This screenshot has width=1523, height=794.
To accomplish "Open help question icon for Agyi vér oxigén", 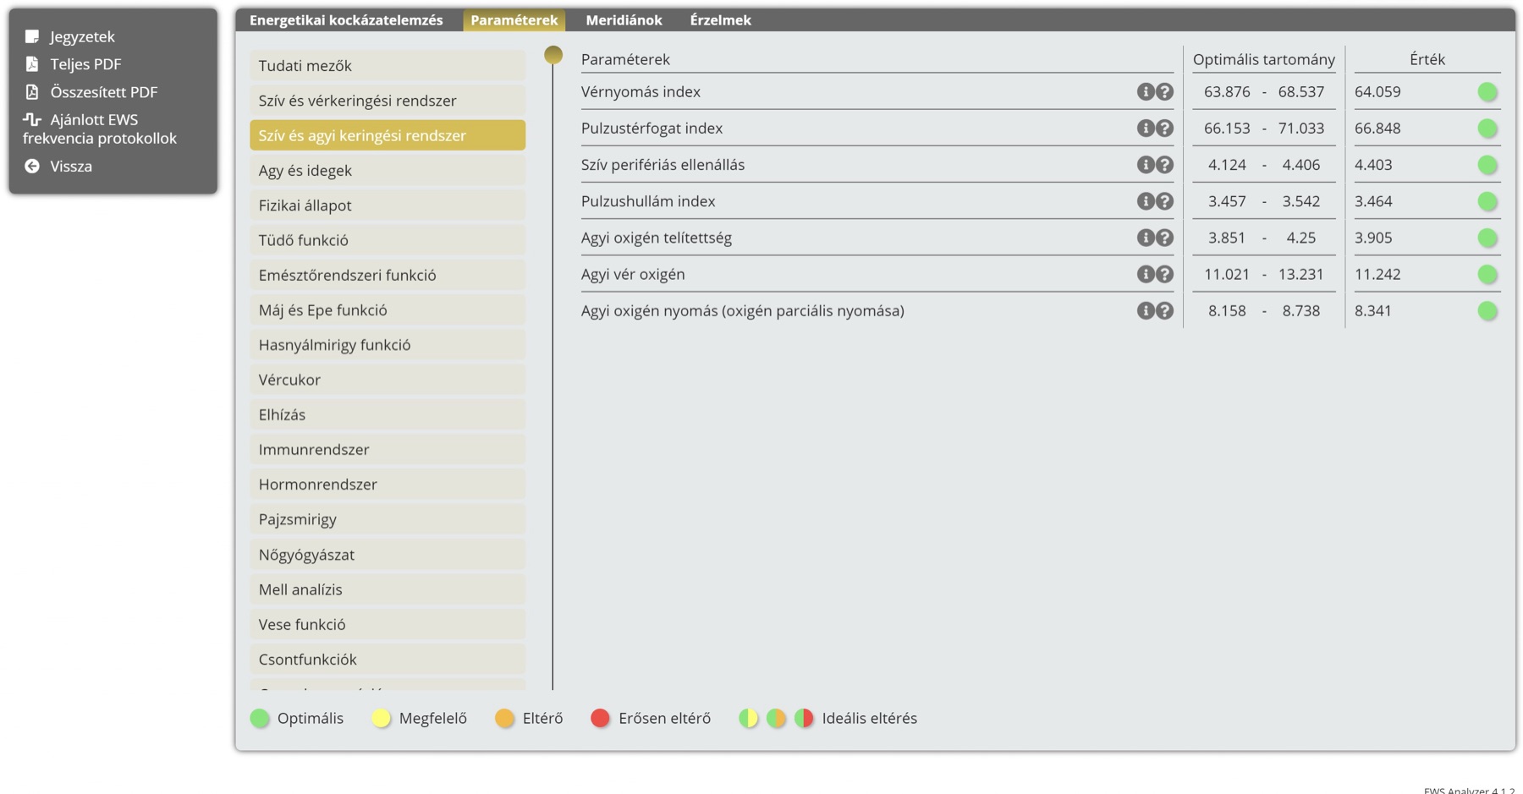I will tap(1165, 274).
